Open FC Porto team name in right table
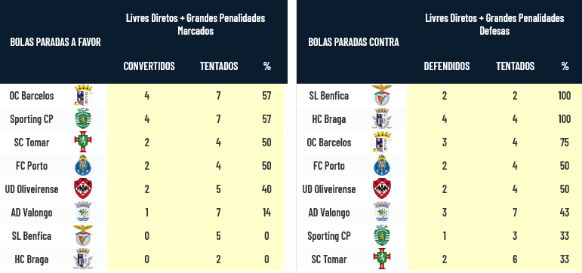This screenshot has height=273, width=582. tap(329, 166)
